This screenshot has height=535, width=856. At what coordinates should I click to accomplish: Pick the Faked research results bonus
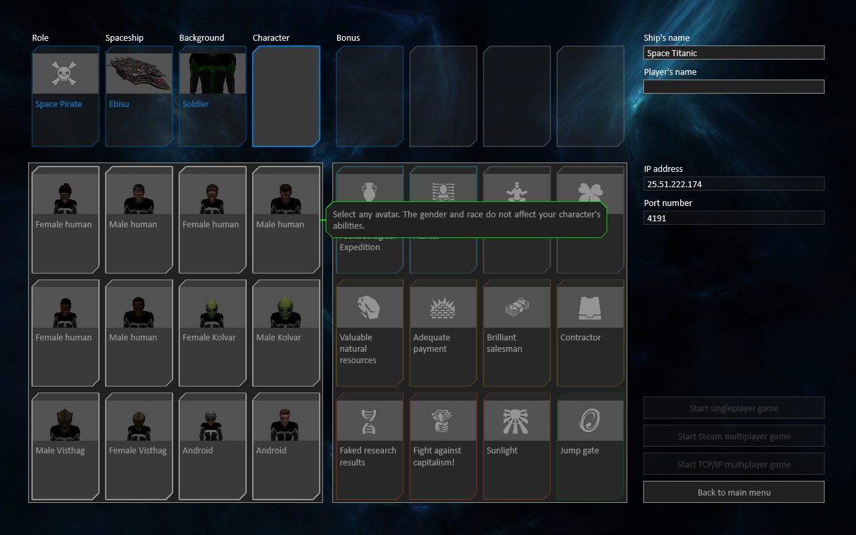pos(370,445)
